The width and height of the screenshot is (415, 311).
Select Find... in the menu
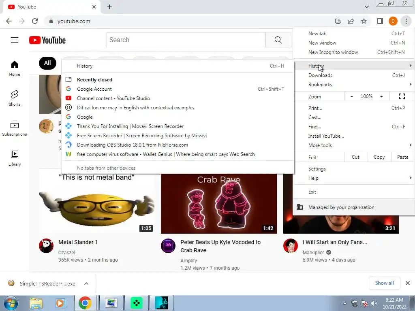[x=353, y=127]
